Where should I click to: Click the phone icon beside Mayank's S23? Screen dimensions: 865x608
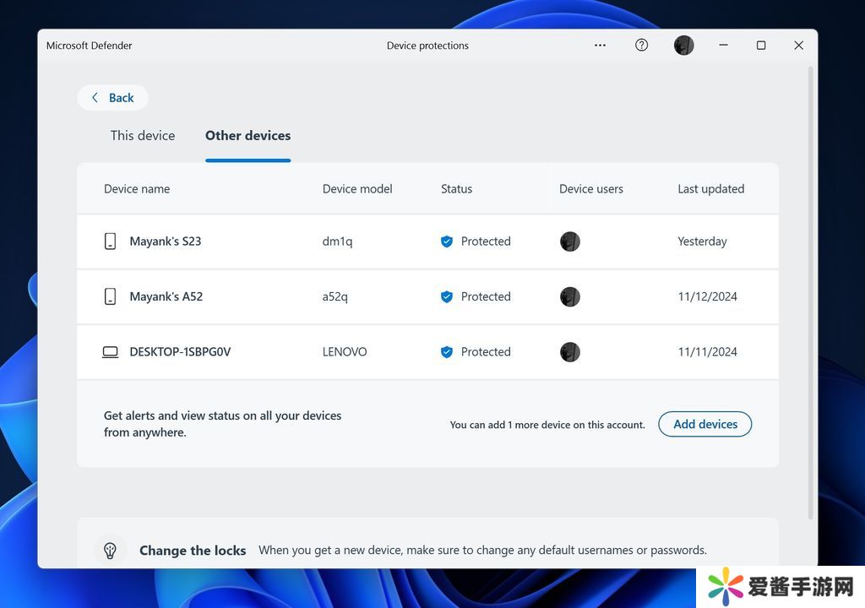(x=110, y=242)
